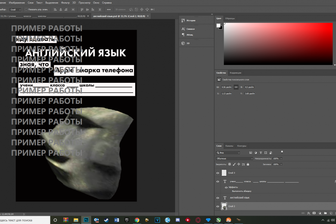
Task: Open more options three-dots button
Action: pyautogui.click(x=109, y=9)
